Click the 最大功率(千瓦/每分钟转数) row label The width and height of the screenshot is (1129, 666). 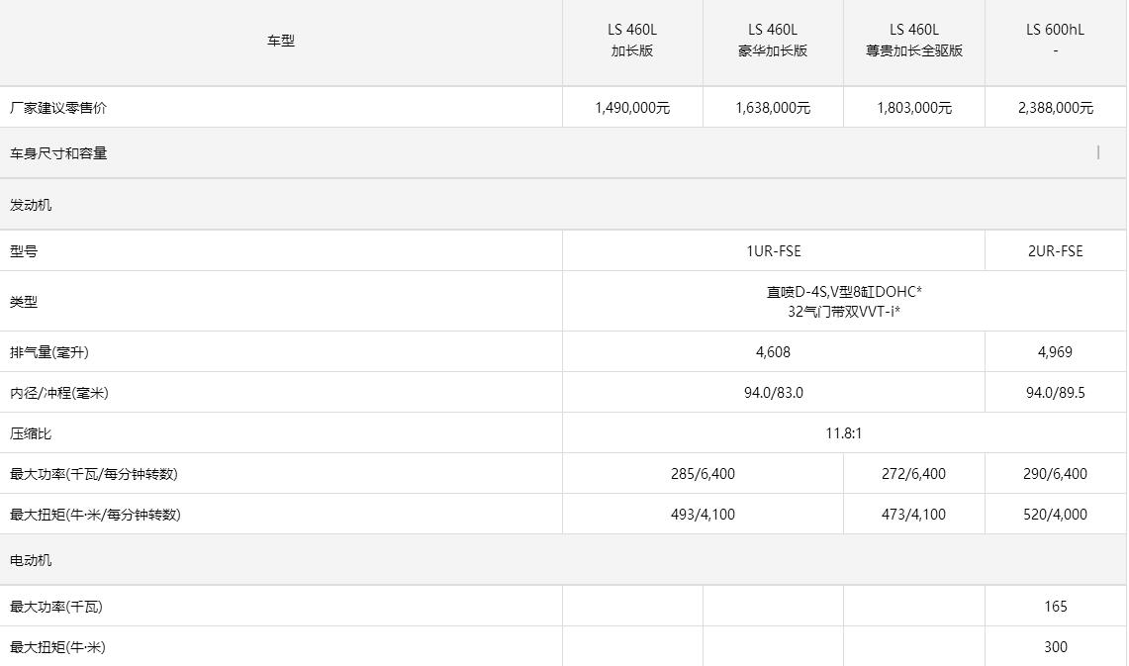point(94,474)
